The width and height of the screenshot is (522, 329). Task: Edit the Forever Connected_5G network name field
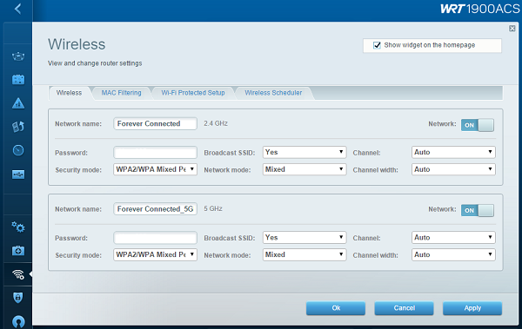155,209
